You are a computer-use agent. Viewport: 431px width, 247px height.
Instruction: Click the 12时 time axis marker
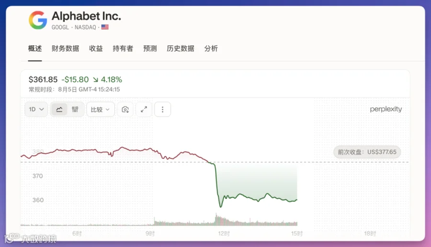click(224, 234)
